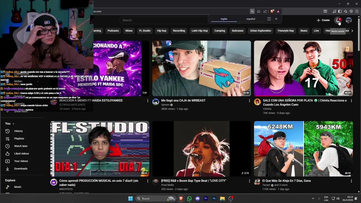Viewport: 361px width, 203px height.
Task: Open the Brave VPN shield icon
Action: pyautogui.click(x=351, y=11)
